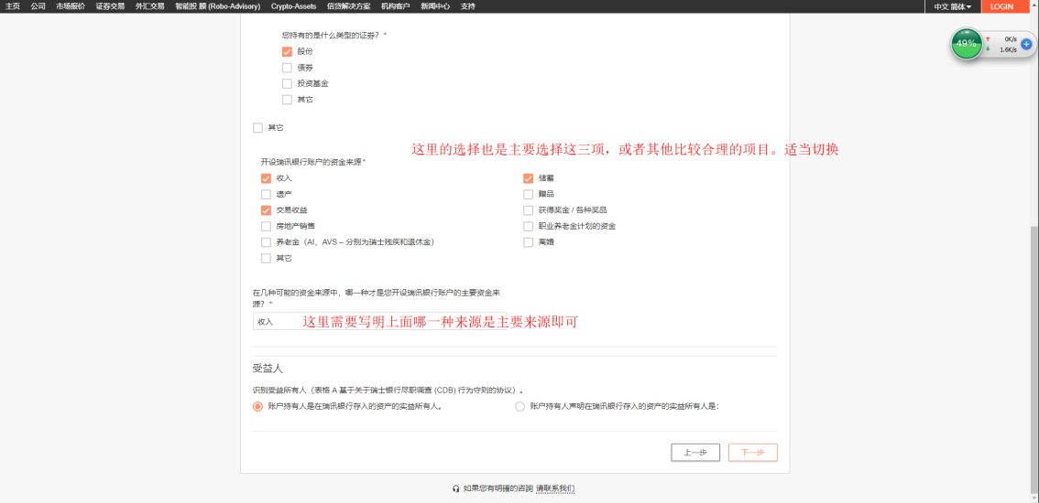Screen dimensions: 1039x503
Task: Open the 中文 简体 language dropdown
Action: point(952,6)
